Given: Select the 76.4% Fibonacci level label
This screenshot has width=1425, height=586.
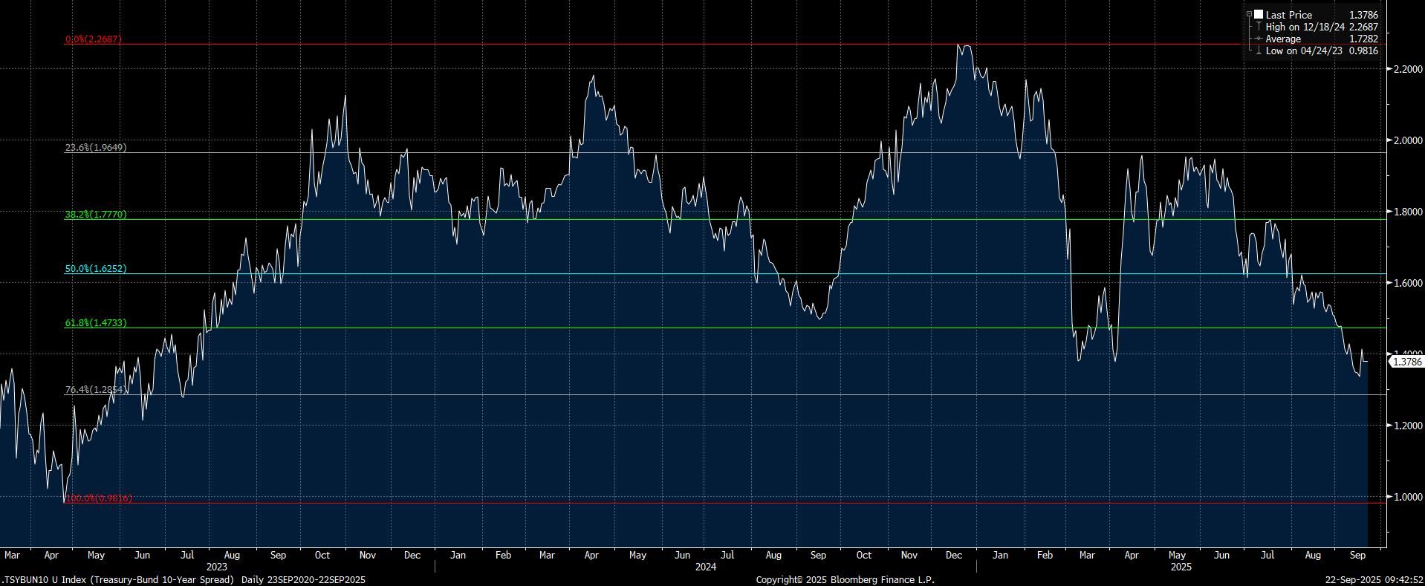Looking at the screenshot, I should click(96, 390).
